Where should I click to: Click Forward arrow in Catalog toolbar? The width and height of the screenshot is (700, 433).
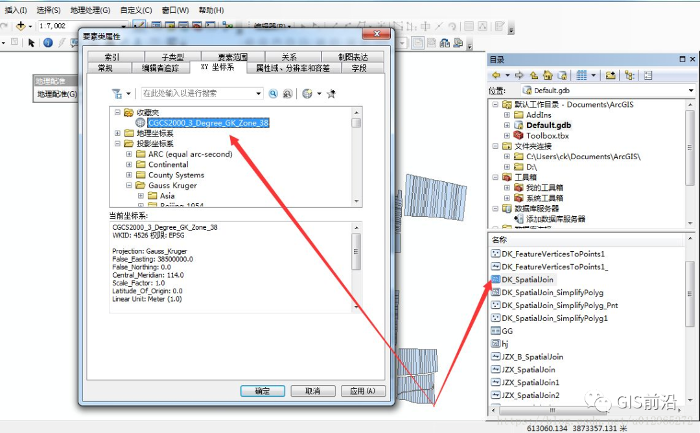point(519,75)
